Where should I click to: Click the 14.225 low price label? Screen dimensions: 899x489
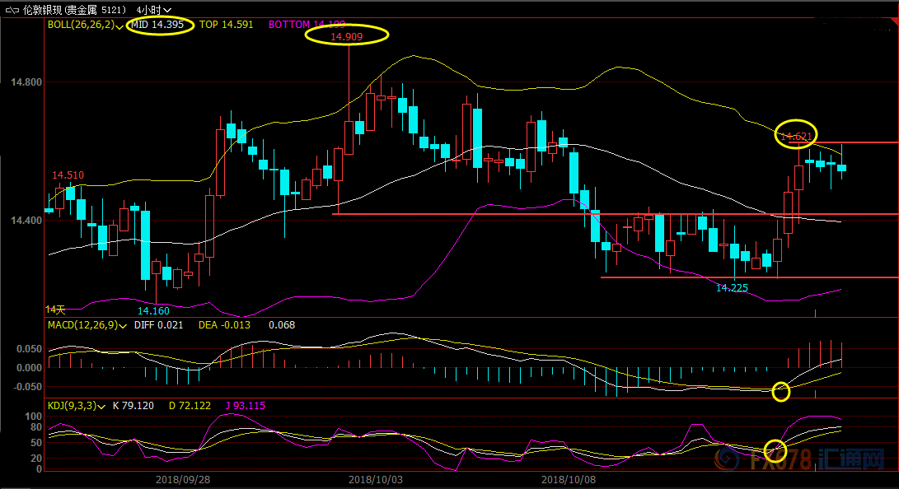click(732, 288)
